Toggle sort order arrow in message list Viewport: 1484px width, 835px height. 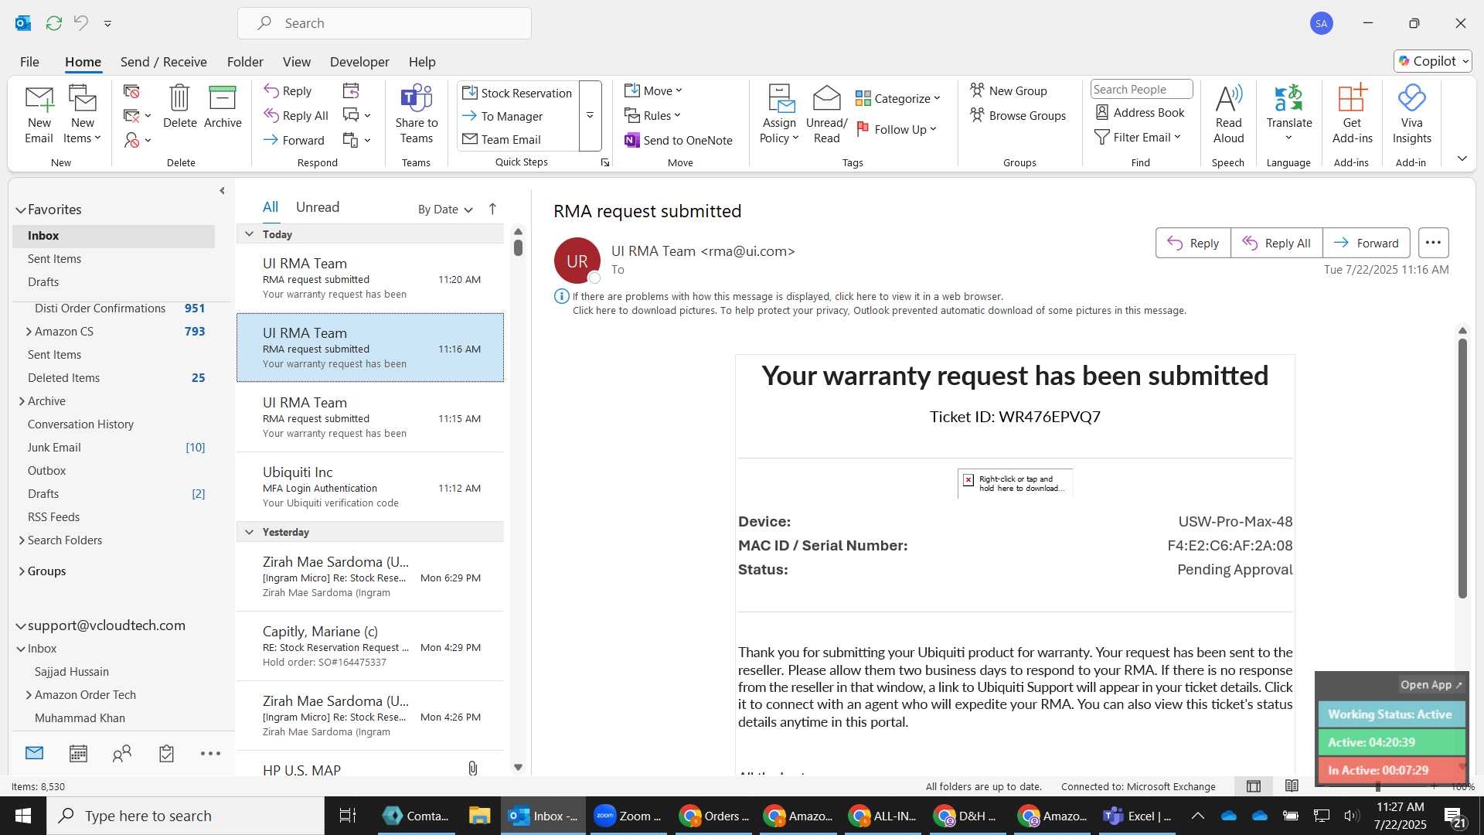coord(492,209)
